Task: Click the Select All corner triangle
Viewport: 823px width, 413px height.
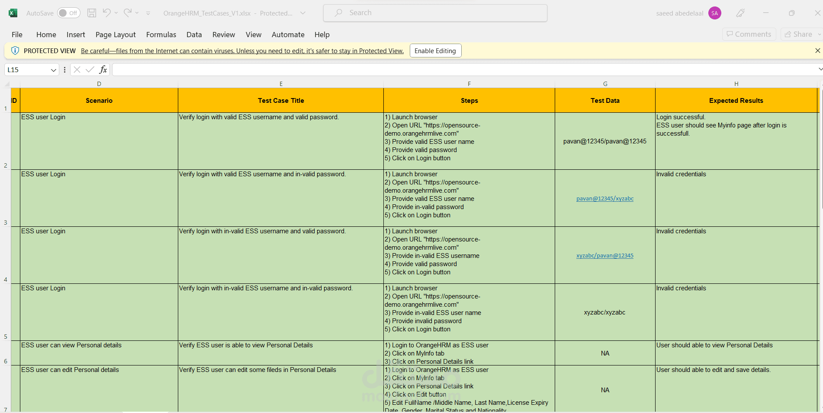Action: coord(7,84)
